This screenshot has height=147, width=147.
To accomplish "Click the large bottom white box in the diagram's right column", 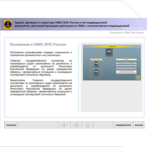I will (x=126, y=72).
